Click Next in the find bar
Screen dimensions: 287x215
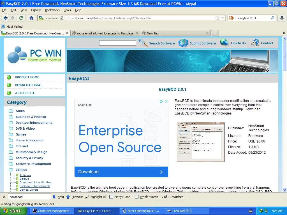pyautogui.click(x=58, y=197)
